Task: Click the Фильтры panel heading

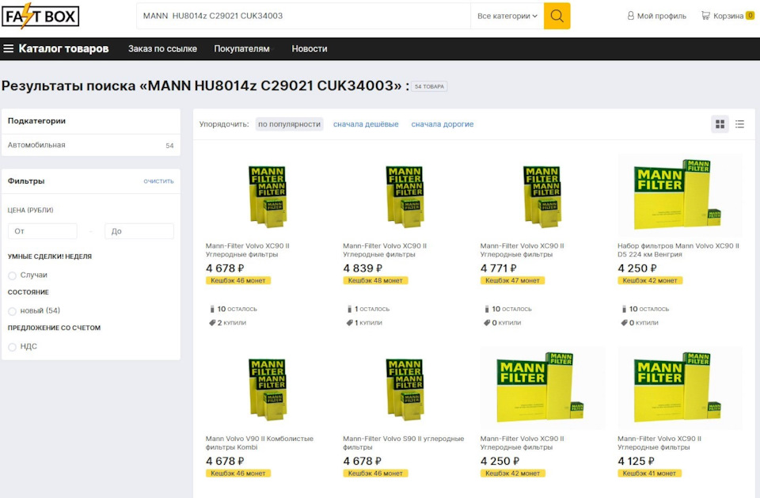Action: pos(26,181)
